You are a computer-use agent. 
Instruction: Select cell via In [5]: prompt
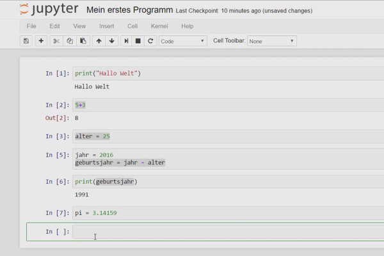(x=58, y=155)
